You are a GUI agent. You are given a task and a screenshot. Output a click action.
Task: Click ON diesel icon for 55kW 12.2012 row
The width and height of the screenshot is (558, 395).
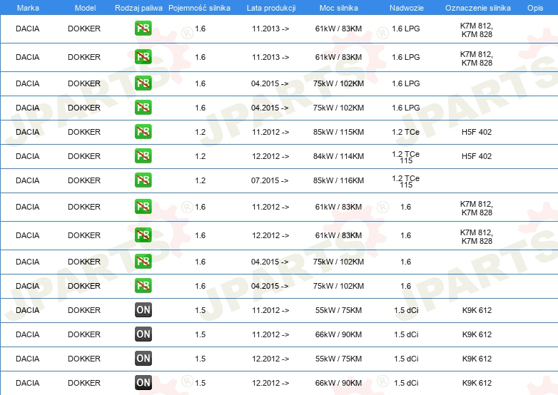(143, 359)
